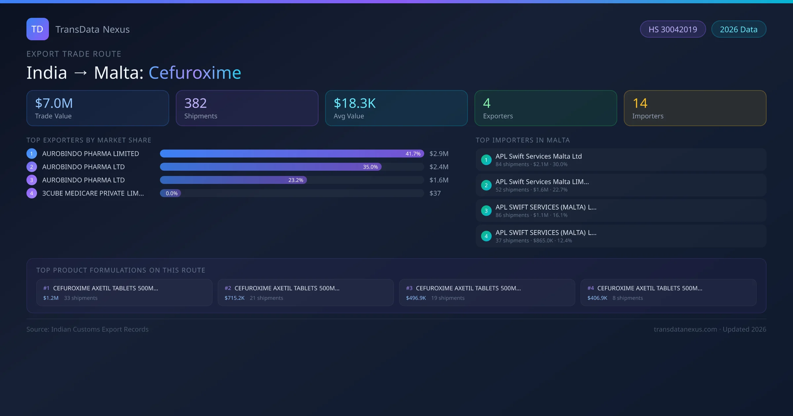Click importer rank 2 green badge
The image size is (793, 416).
pyautogui.click(x=486, y=185)
